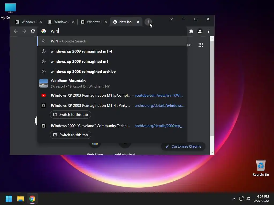Choose 'windows xp 2003 reimagined m1-4' suggestion
Image resolution: width=274 pixels, height=205 pixels.
tap(112, 51)
